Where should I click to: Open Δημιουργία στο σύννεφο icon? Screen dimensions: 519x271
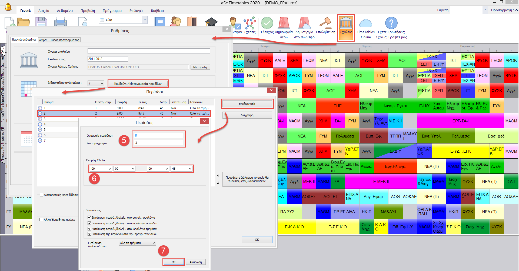click(304, 24)
